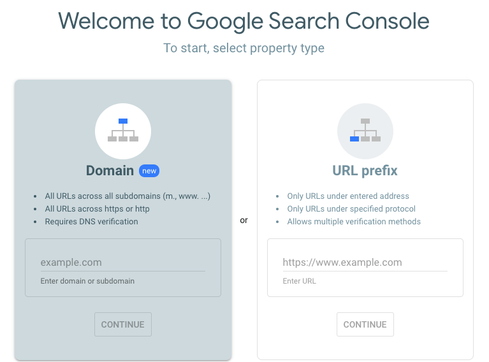Click "Only URLs under specified protocol" bullet
This screenshot has height=362, width=489.
pyautogui.click(x=351, y=209)
